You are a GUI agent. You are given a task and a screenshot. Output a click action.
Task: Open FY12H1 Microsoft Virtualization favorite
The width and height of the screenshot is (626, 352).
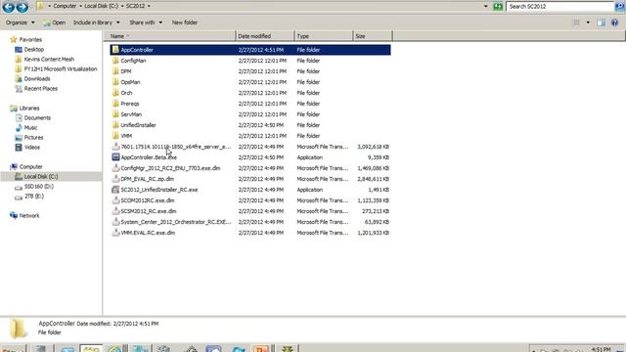pos(61,69)
